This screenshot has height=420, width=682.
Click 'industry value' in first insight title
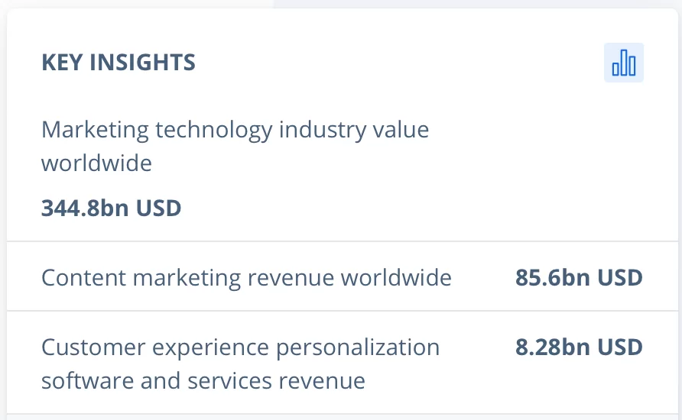[353, 130]
